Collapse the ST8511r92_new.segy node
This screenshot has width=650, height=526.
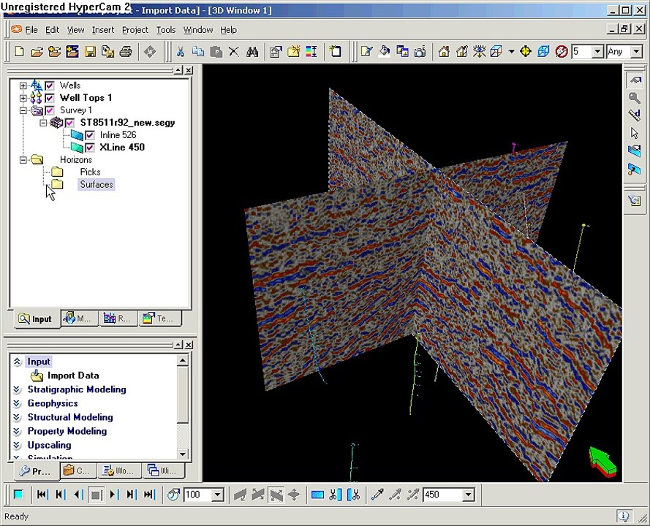click(43, 123)
